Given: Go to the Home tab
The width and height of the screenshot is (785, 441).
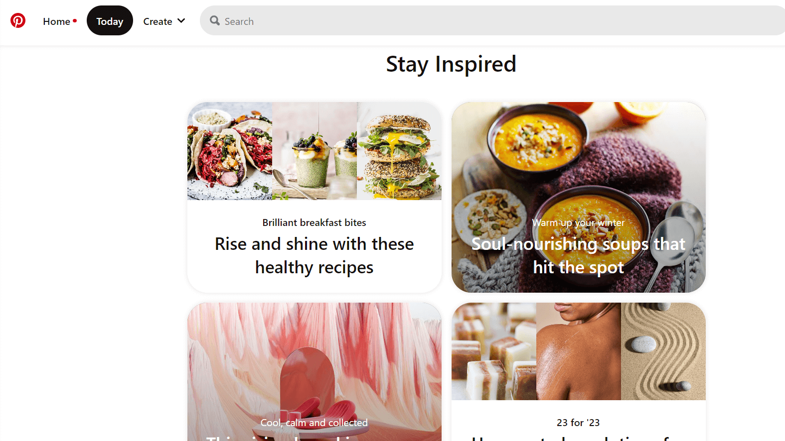Looking at the screenshot, I should coord(56,21).
